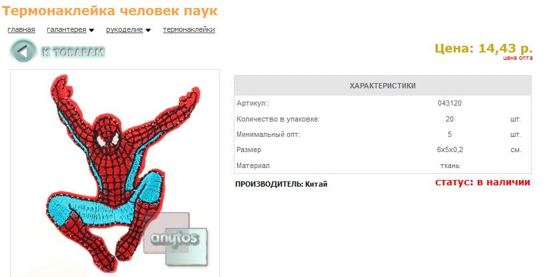
Task: Click the Артикул value 043120
Action: 450,103
